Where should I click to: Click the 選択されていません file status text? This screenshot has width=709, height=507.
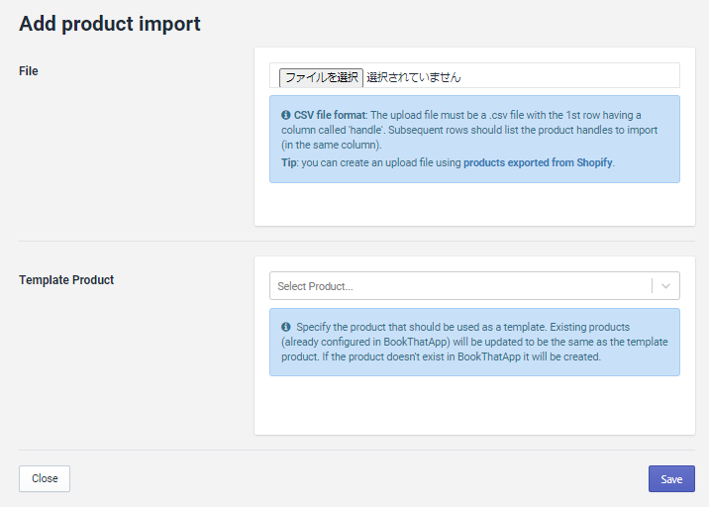414,76
